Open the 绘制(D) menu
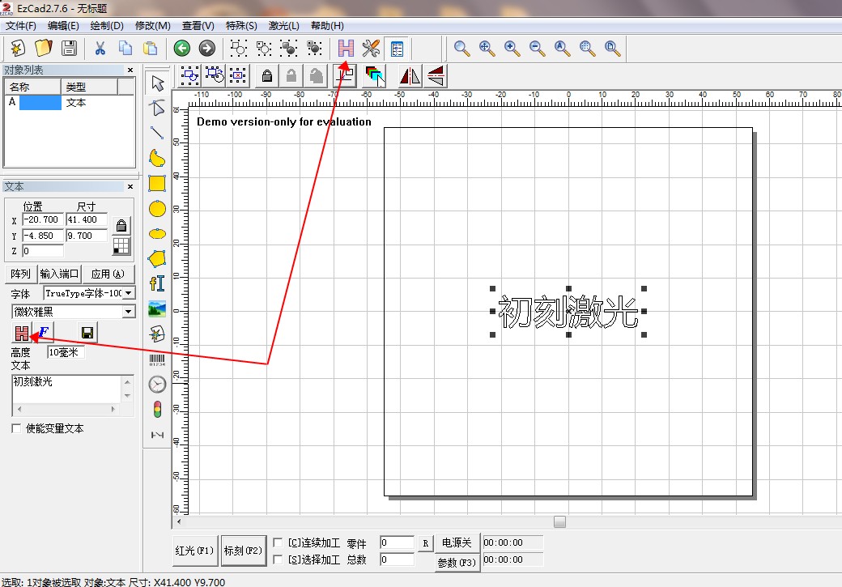Image resolution: width=842 pixels, height=587 pixels. (x=107, y=26)
